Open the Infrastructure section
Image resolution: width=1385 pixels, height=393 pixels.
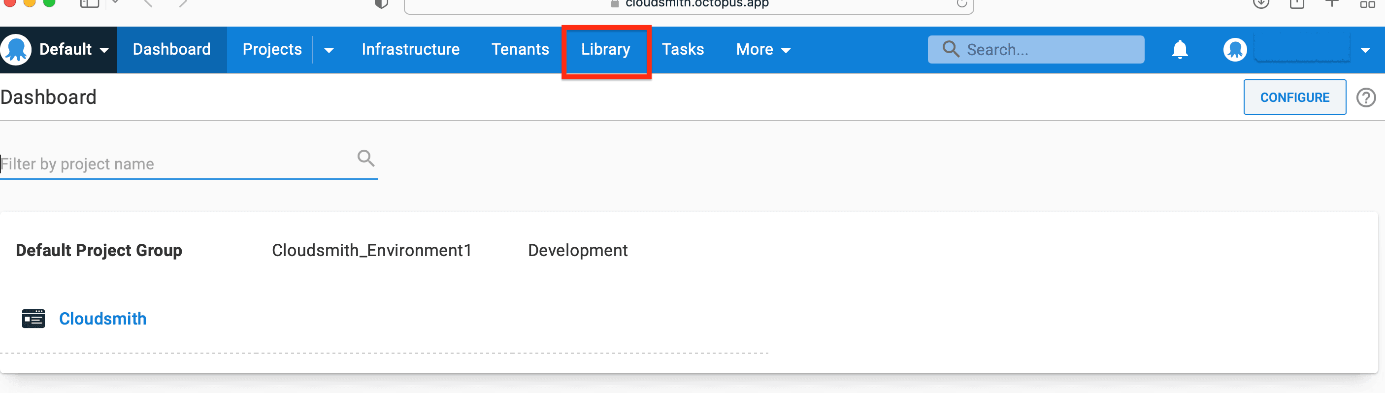pos(410,49)
